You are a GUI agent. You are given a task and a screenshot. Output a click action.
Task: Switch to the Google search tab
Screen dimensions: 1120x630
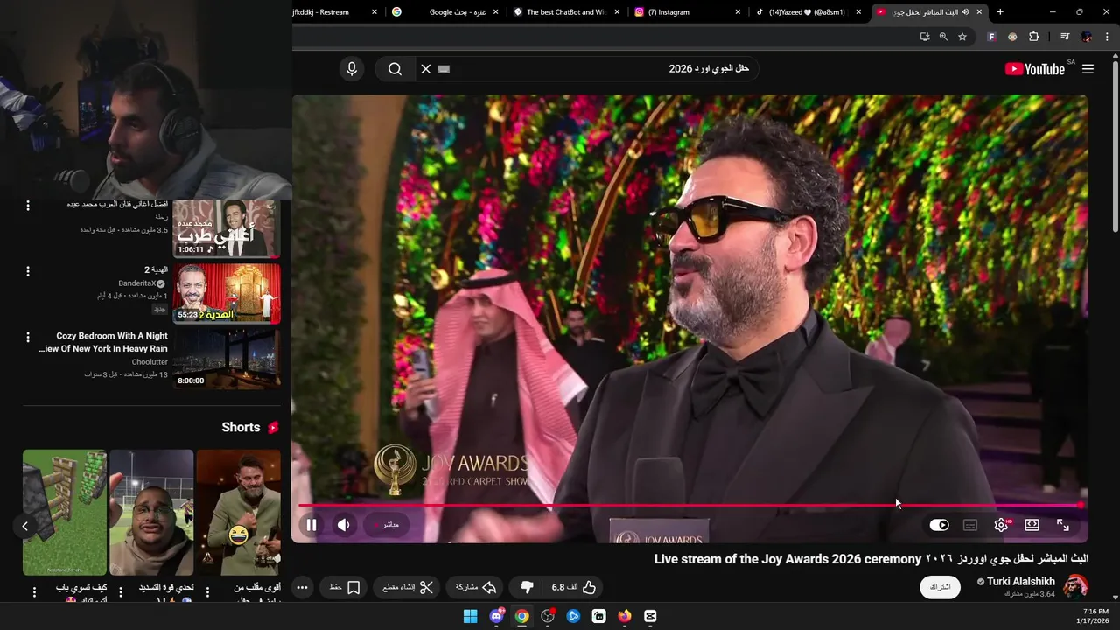coord(444,12)
